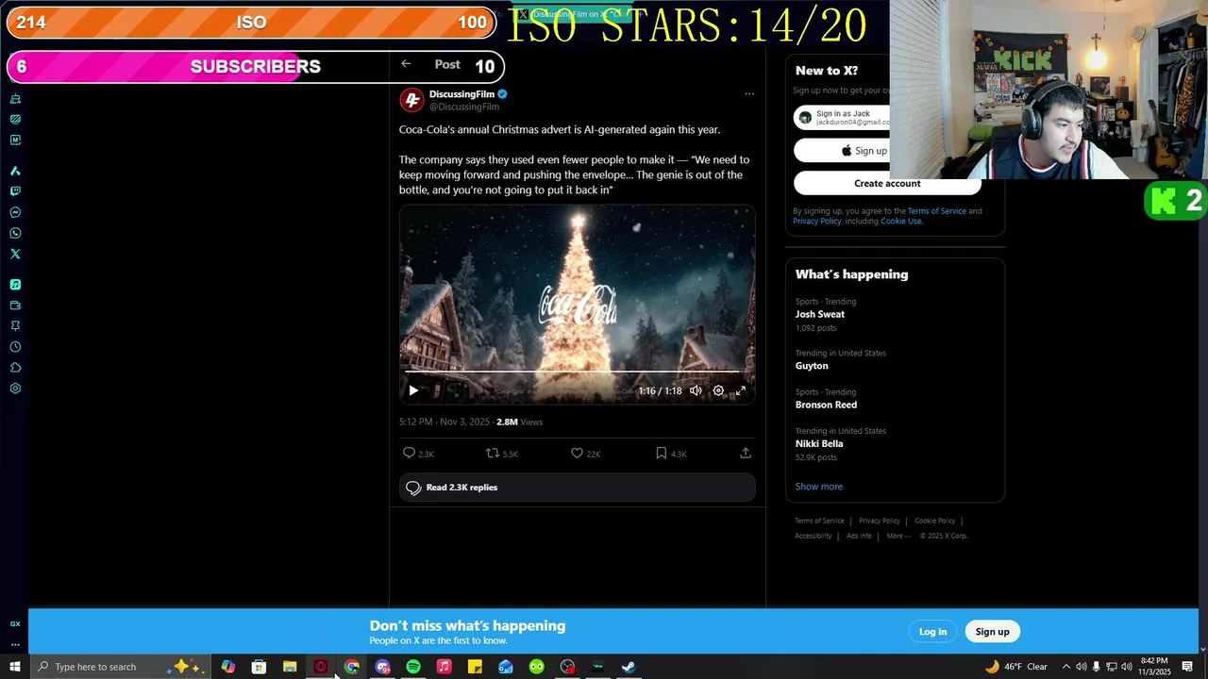Click Read 2.3K replies
Screen dimensions: 1208x679
point(577,488)
